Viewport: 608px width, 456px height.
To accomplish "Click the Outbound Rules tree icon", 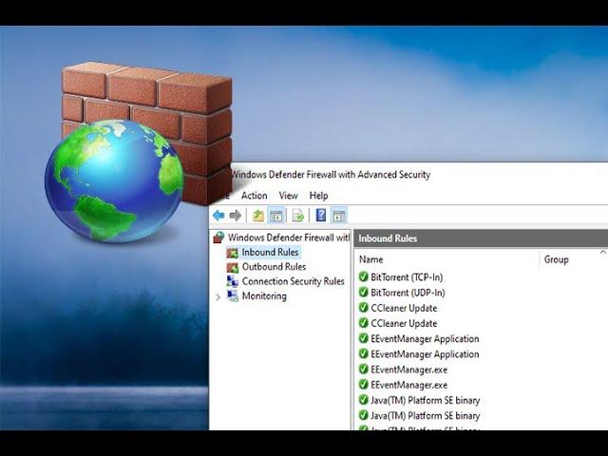I will (x=232, y=267).
